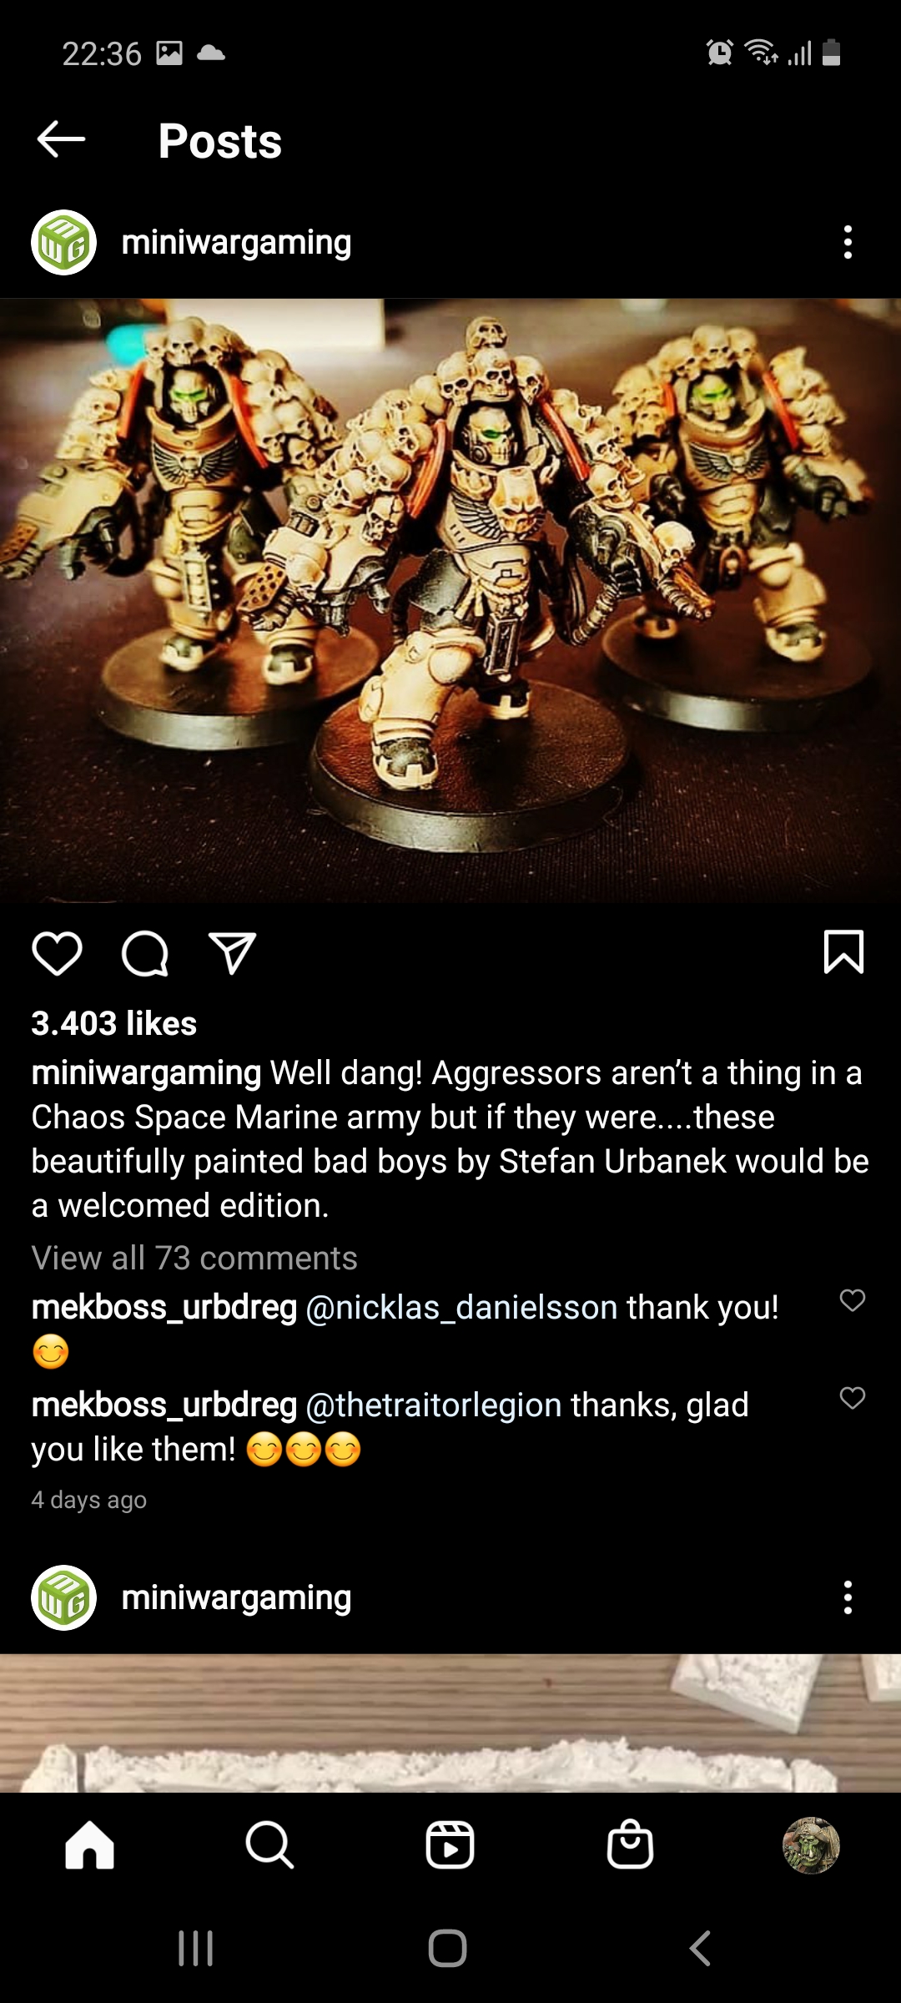Tap Android recent apps navigation button
This screenshot has height=2003, width=901.
coord(196,1949)
